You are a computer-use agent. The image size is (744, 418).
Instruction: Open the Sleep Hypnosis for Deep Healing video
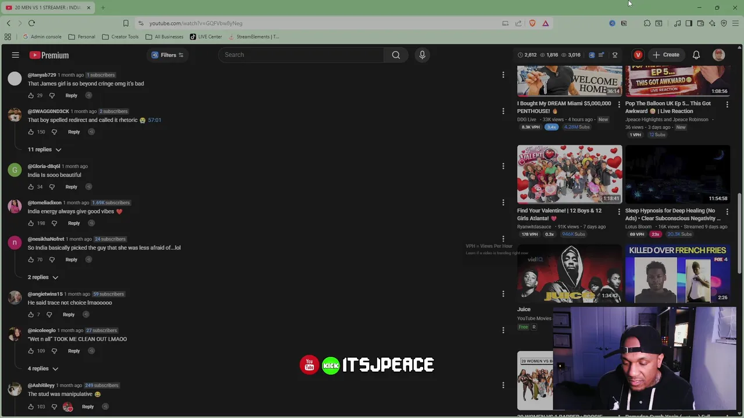[x=677, y=174]
